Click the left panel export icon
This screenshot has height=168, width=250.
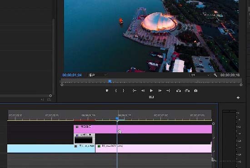click(x=49, y=100)
